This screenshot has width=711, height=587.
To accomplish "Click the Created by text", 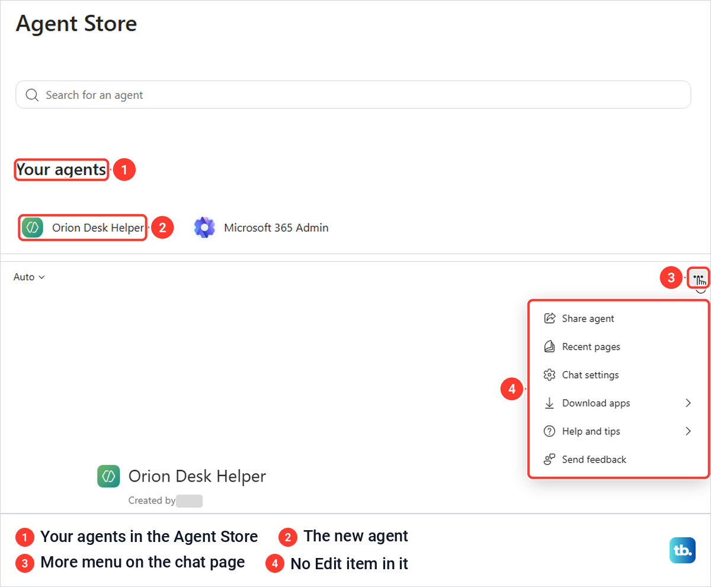I will tap(152, 501).
